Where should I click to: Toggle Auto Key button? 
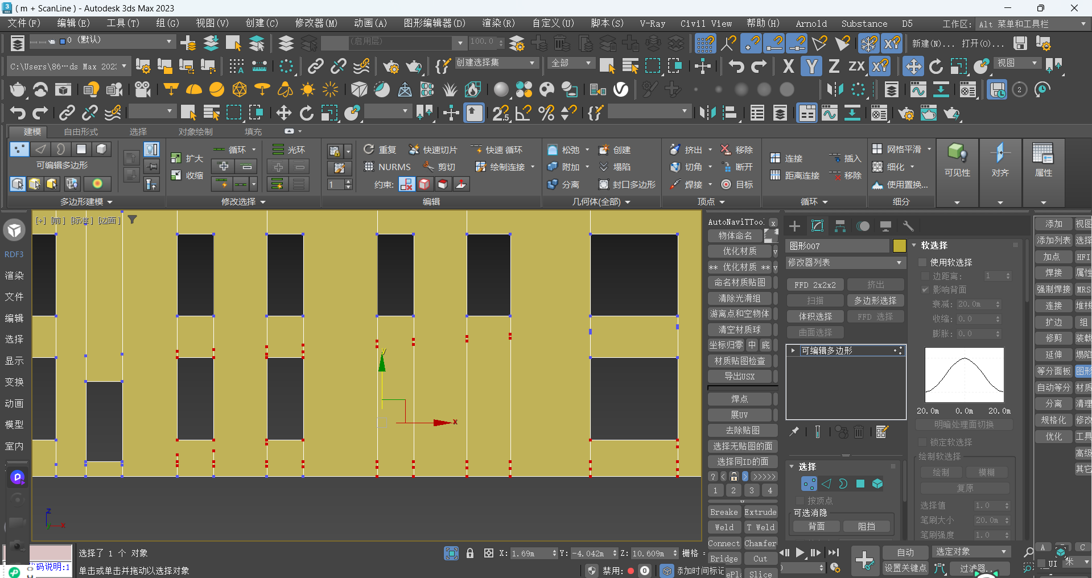[x=905, y=552]
